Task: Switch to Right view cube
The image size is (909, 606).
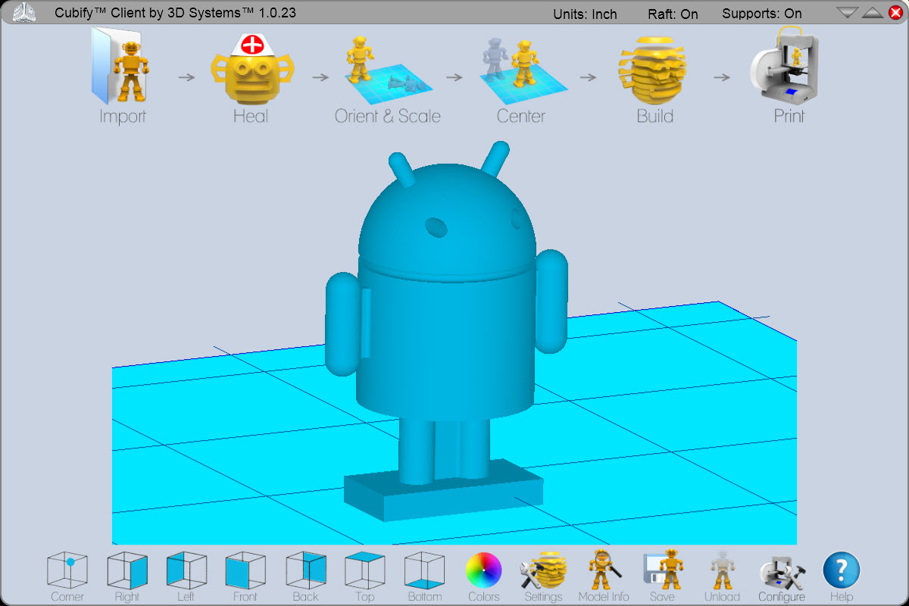Action: pyautogui.click(x=127, y=570)
